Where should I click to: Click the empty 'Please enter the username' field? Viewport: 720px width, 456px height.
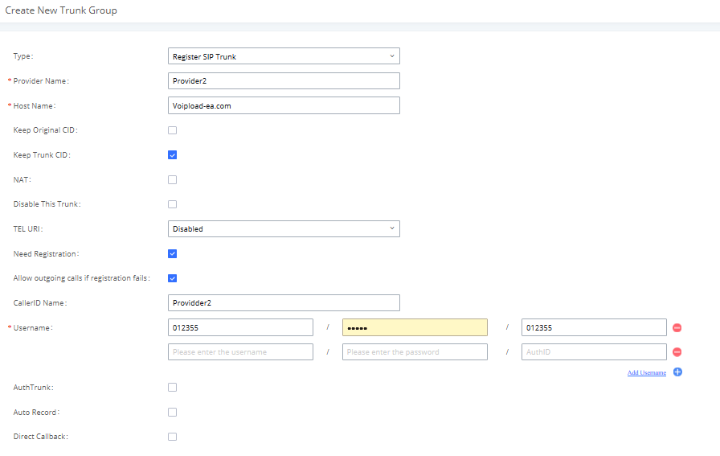coord(240,351)
